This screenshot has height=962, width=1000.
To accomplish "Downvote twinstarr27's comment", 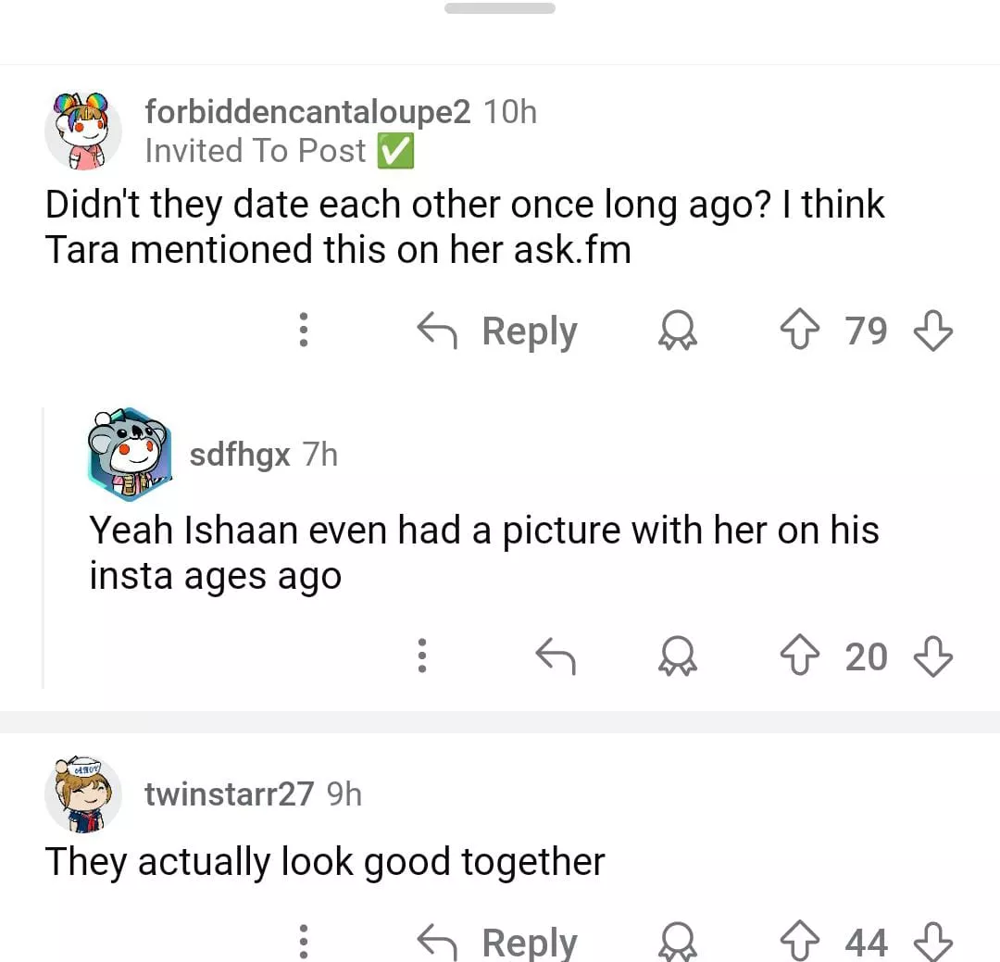I will tap(931, 943).
